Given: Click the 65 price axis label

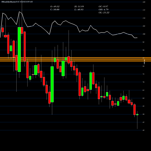Looking at the screenshot, I should pyautogui.click(x=143, y=90).
